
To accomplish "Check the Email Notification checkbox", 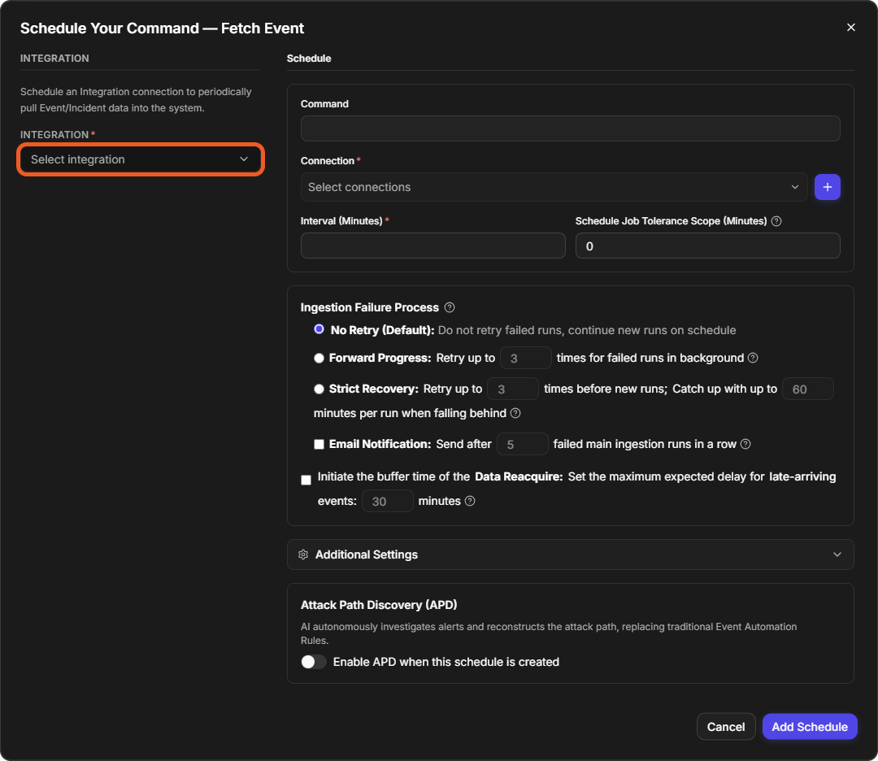I will (319, 445).
